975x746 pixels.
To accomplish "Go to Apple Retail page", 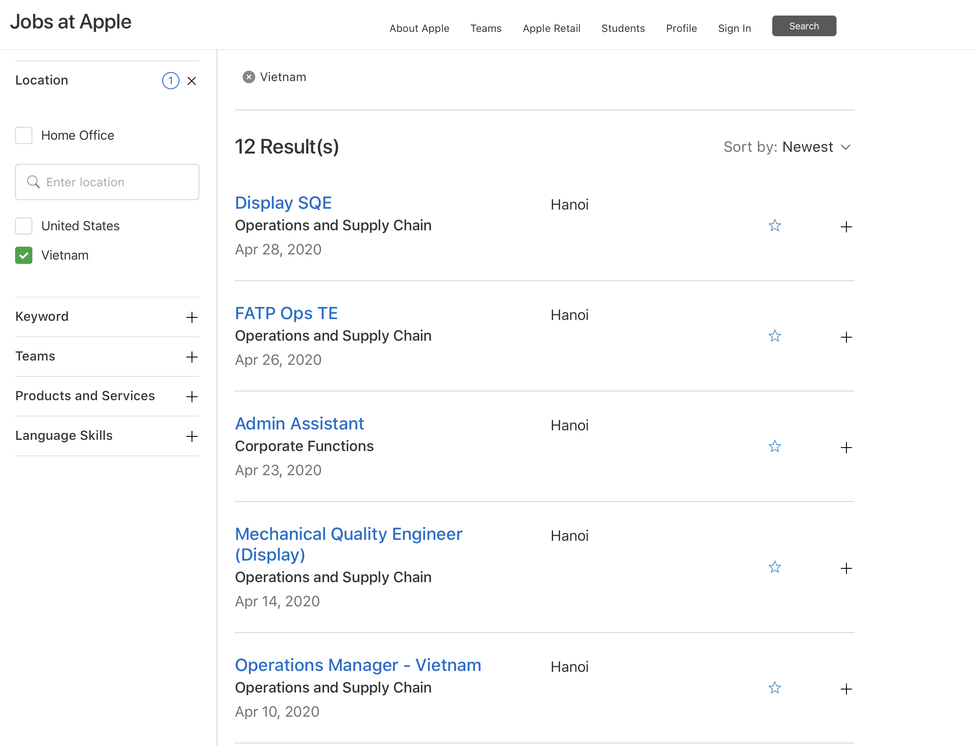I will [x=551, y=28].
